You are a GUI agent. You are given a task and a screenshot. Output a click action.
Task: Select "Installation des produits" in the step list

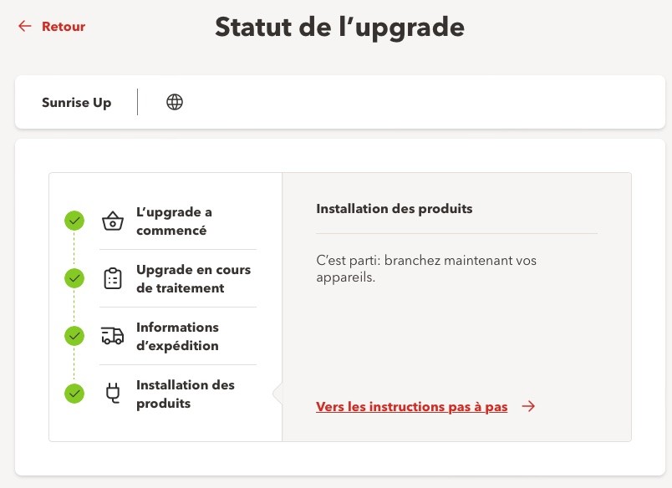click(x=185, y=394)
